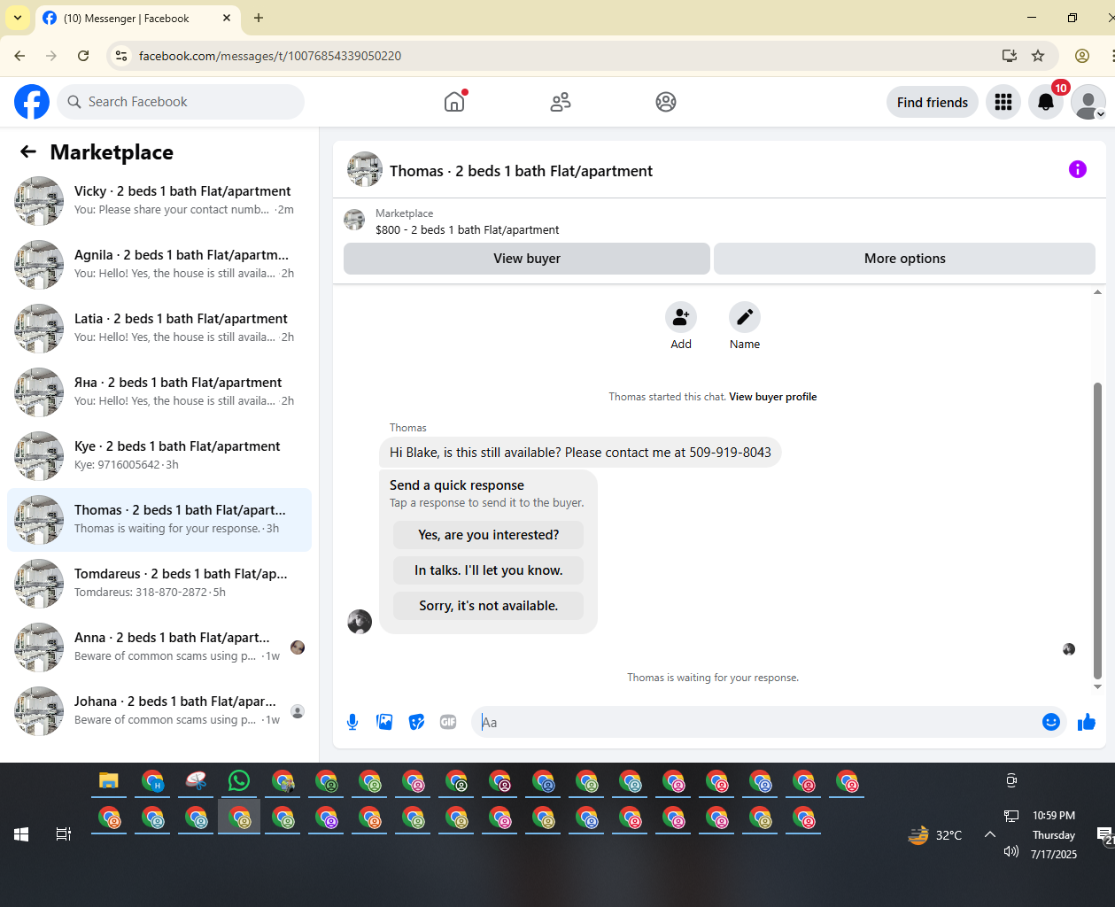This screenshot has height=907, width=1115.
Task: Click the Facebook logo
Action: click(32, 102)
